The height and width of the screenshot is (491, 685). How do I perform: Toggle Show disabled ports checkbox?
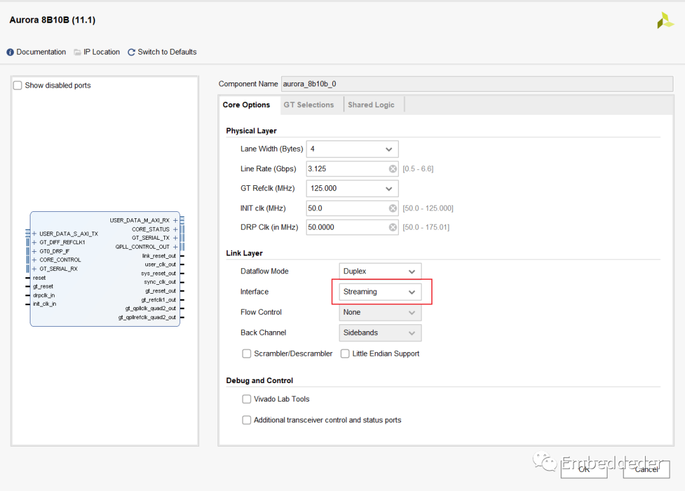pyautogui.click(x=18, y=85)
